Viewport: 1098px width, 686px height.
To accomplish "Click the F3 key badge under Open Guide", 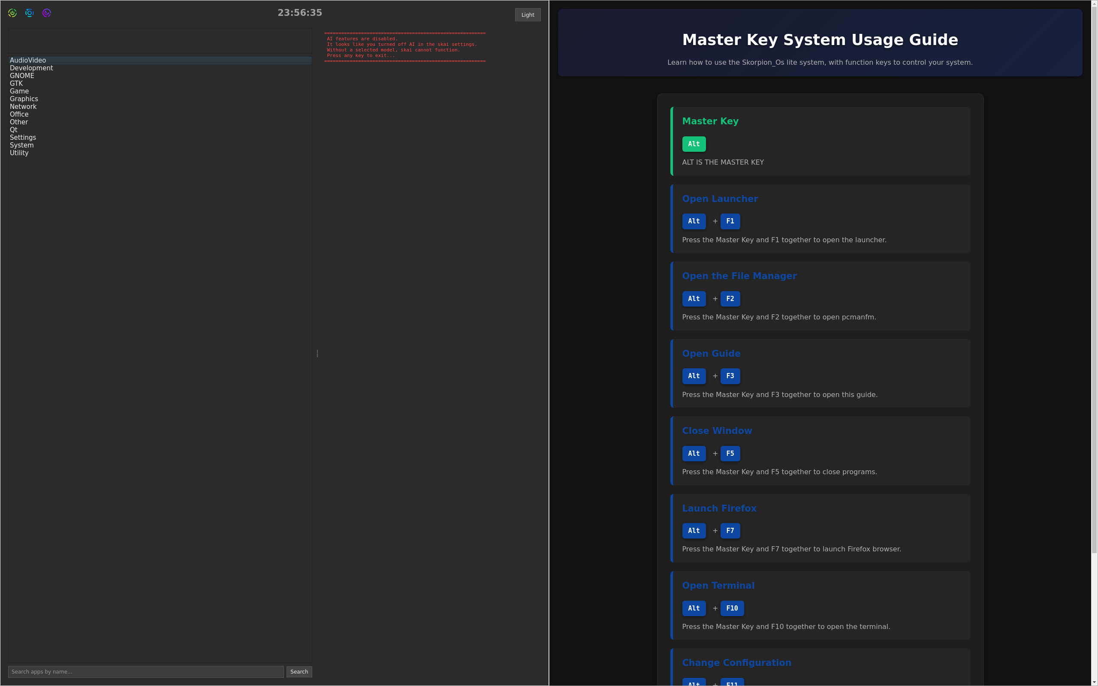I will (730, 376).
